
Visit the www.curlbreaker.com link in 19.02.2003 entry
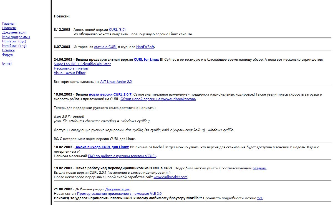[x=171, y=177]
